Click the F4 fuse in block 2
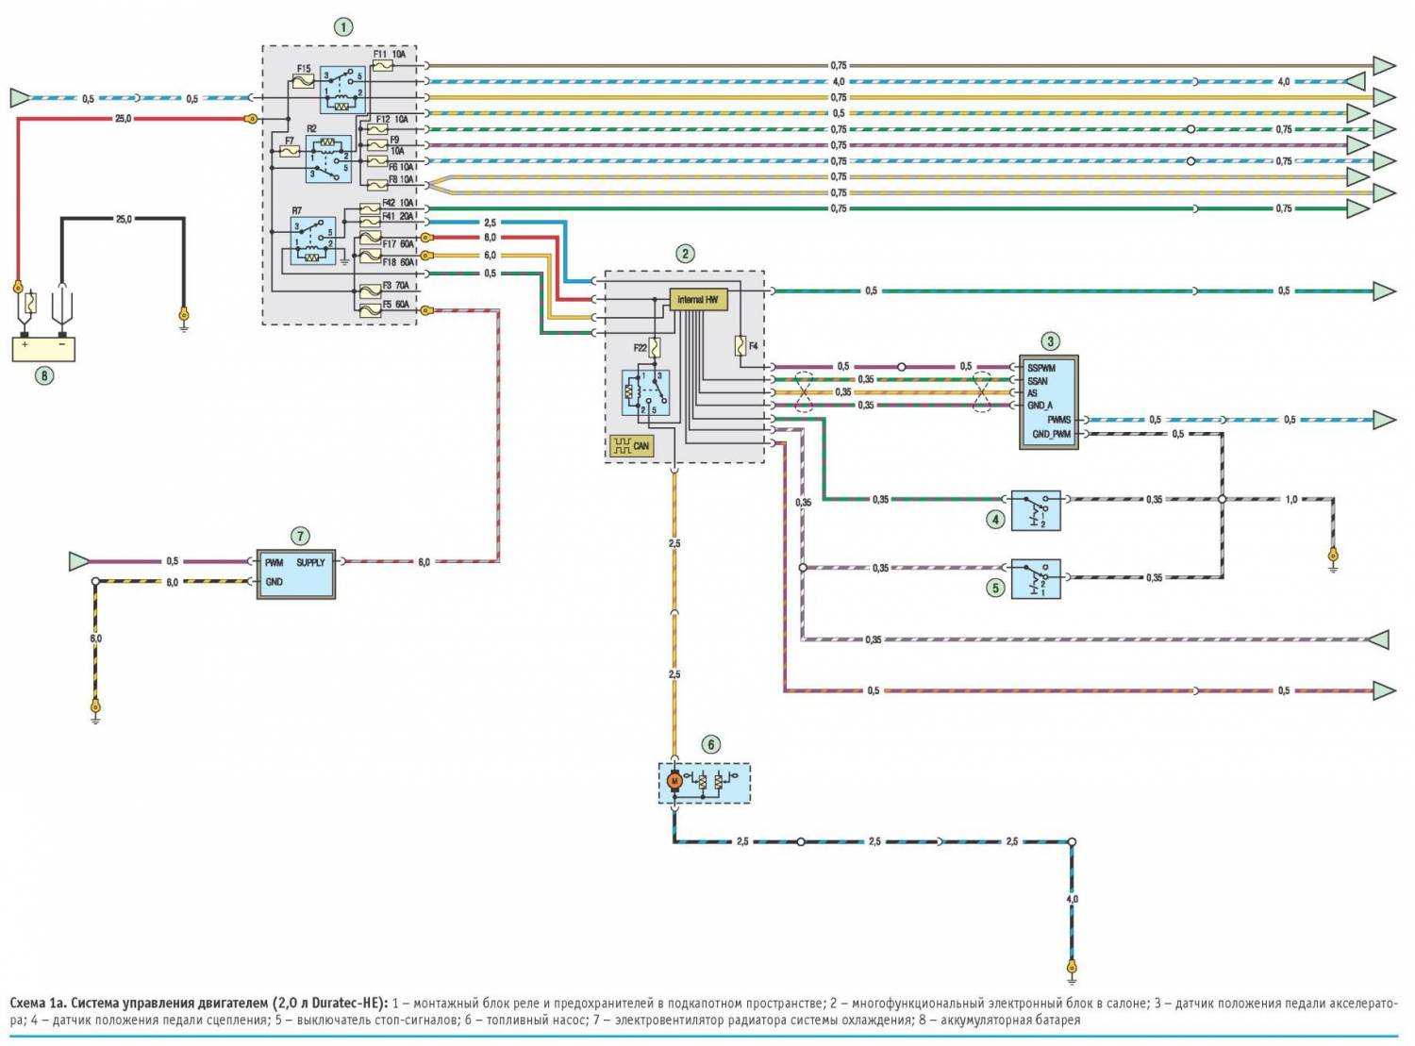 pyautogui.click(x=741, y=346)
